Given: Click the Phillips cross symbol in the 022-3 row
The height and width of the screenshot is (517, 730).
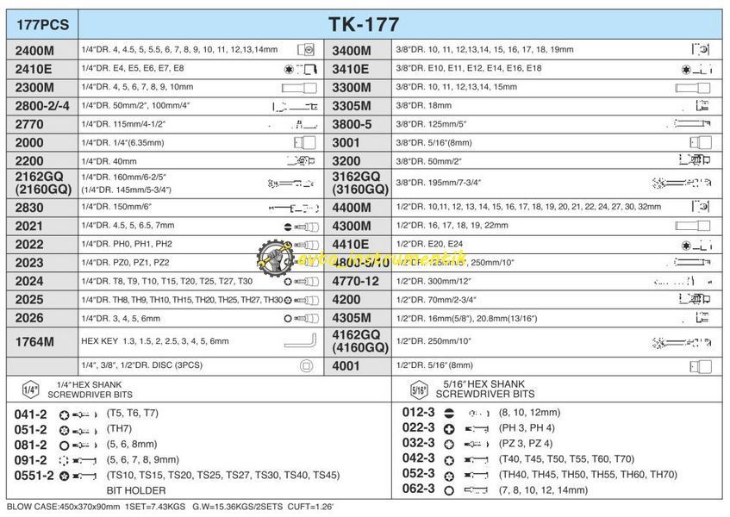Looking at the screenshot, I should (x=449, y=428).
